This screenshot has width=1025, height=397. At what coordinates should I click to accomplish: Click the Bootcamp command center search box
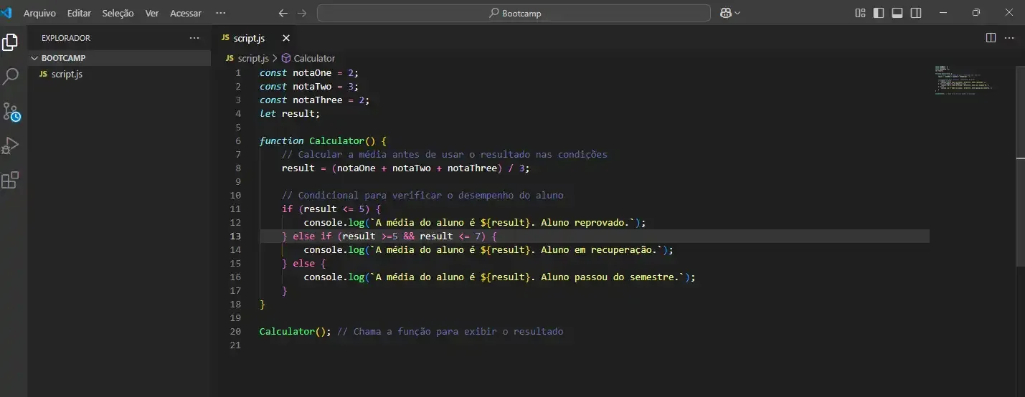pyautogui.click(x=514, y=13)
